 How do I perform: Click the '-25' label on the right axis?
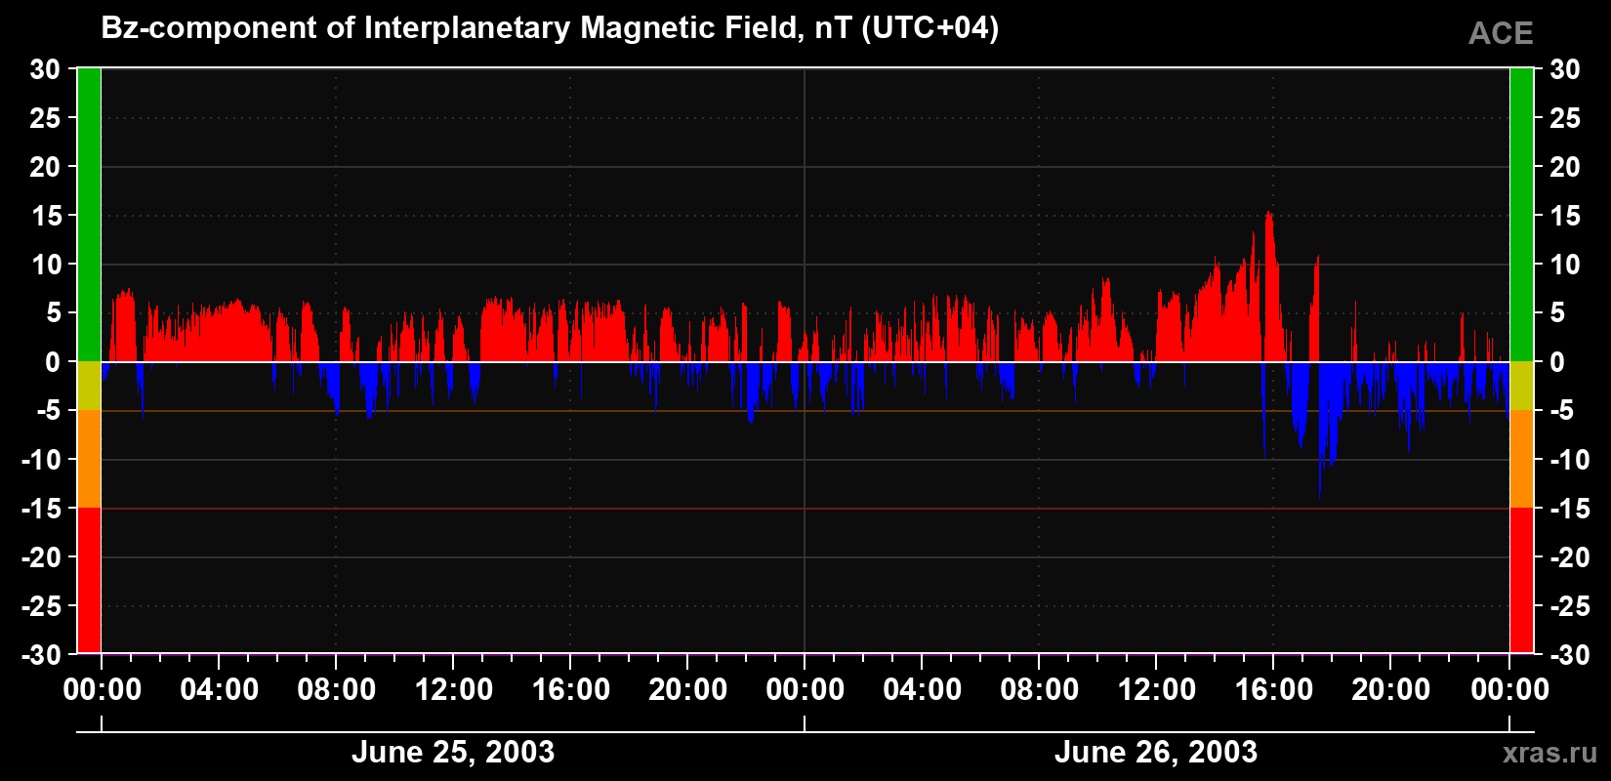[x=1570, y=606]
